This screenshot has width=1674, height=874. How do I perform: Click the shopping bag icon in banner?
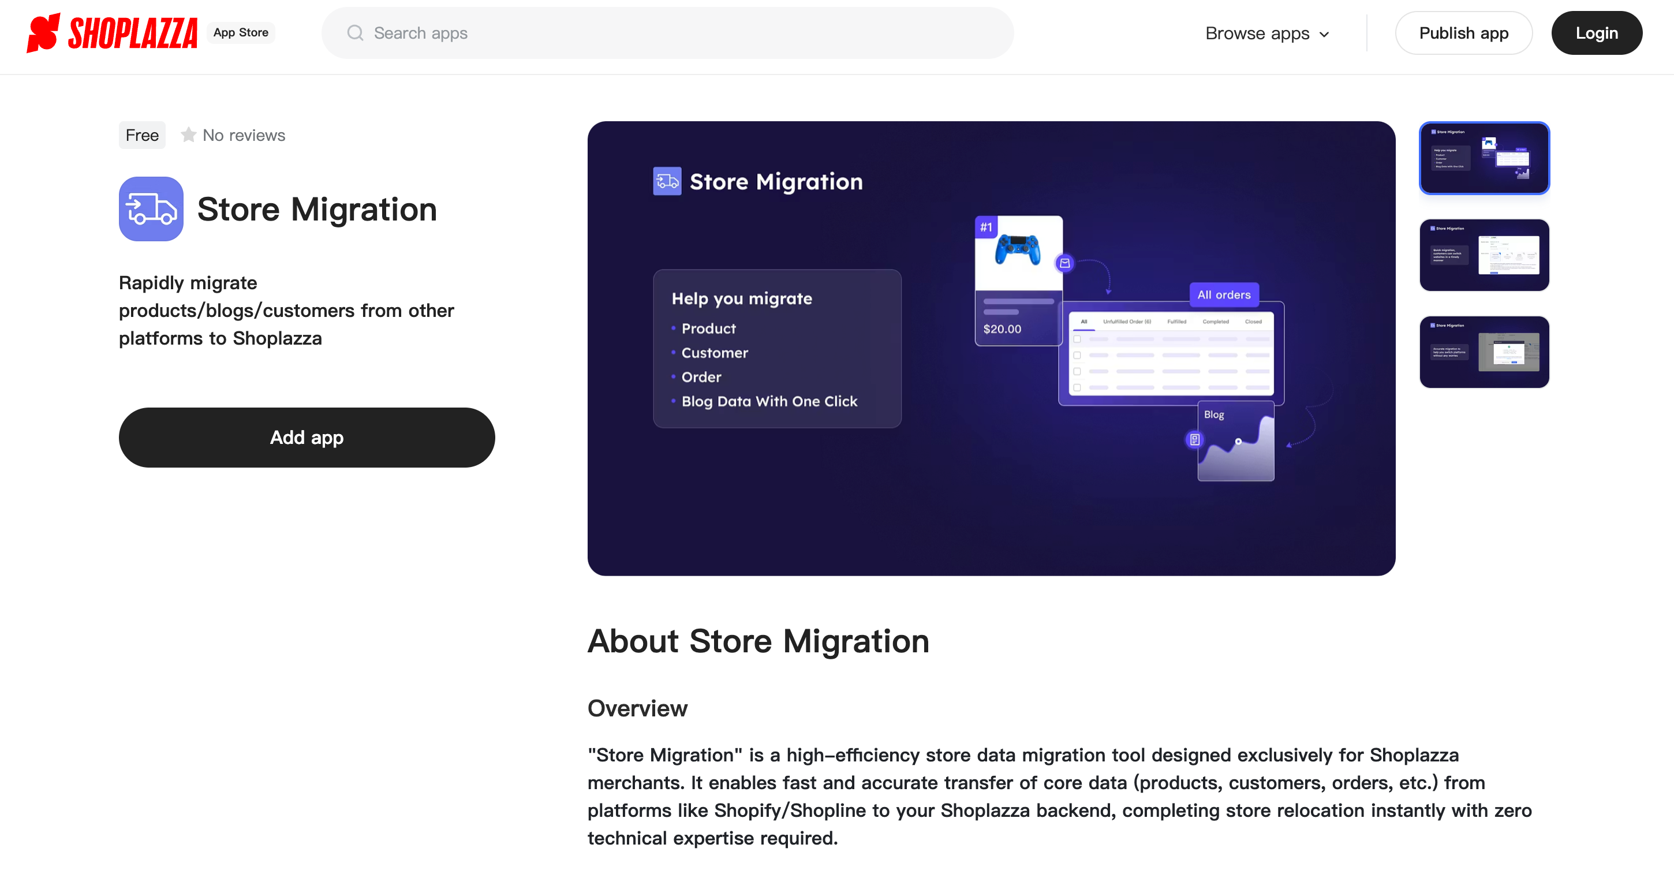pos(1064,263)
